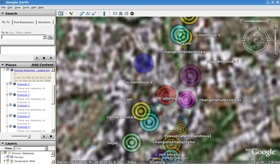Viewport: 280px width, 164px height.
Task: Stop the search results tour
Action: (x=44, y=58)
